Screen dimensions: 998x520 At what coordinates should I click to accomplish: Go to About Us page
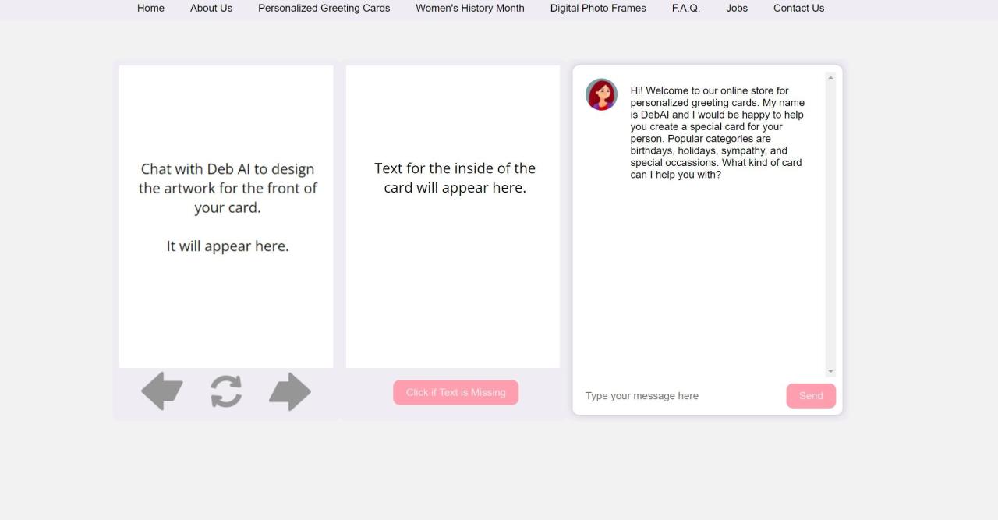pos(211,8)
